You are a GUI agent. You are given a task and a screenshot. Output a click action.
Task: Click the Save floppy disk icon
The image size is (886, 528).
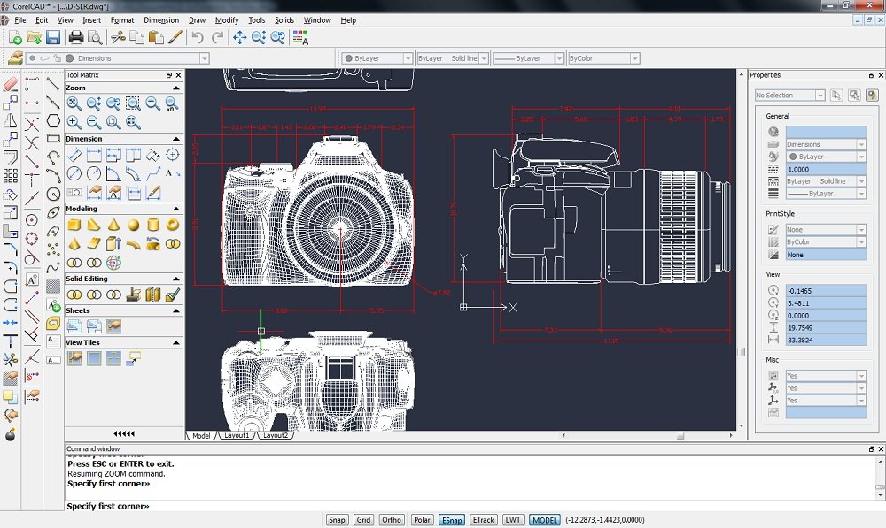click(x=53, y=37)
